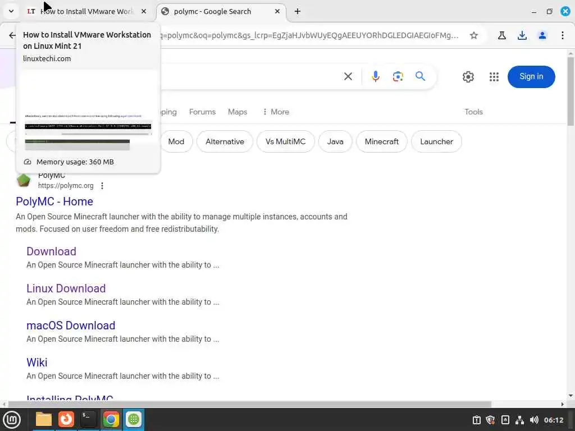This screenshot has width=575, height=431.
Task: Start voice search with the microphone
Action: [x=375, y=76]
